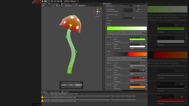Screen dimensions: 189x106
Task: Select the Inspector tab
Action: pos(107,4)
